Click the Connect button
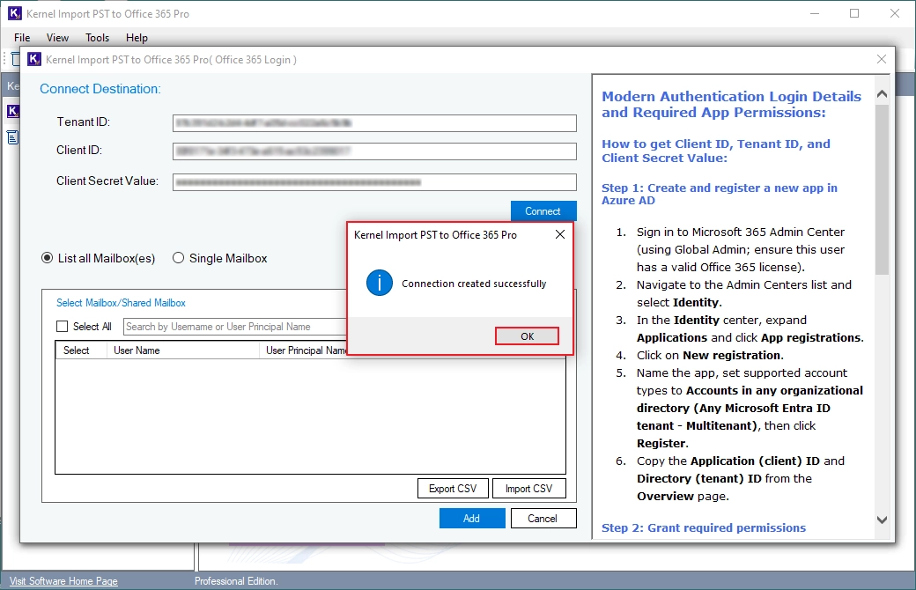Screen dimensions: 916x590 pos(543,210)
